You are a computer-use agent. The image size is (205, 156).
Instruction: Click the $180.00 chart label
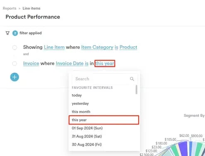(161, 143)
